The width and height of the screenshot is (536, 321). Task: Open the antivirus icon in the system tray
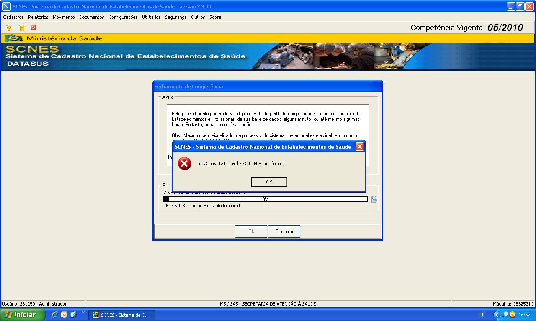pyautogui.click(x=512, y=315)
